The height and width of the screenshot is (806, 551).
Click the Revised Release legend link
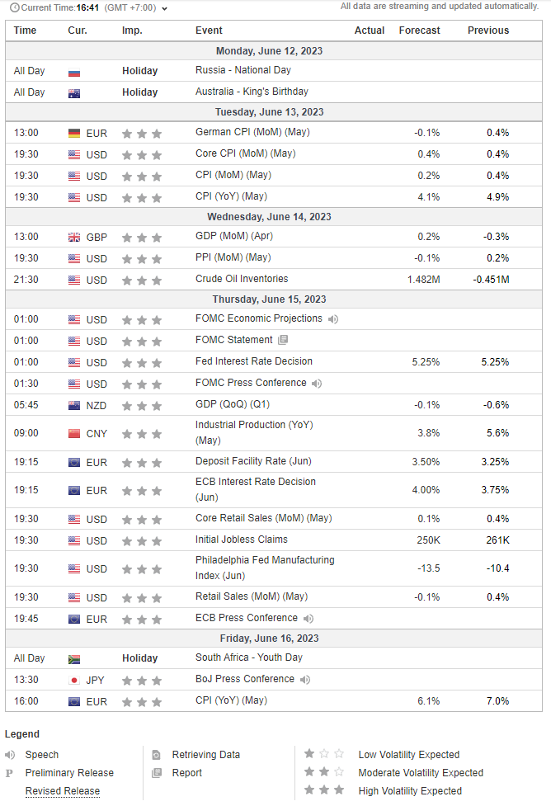63,791
